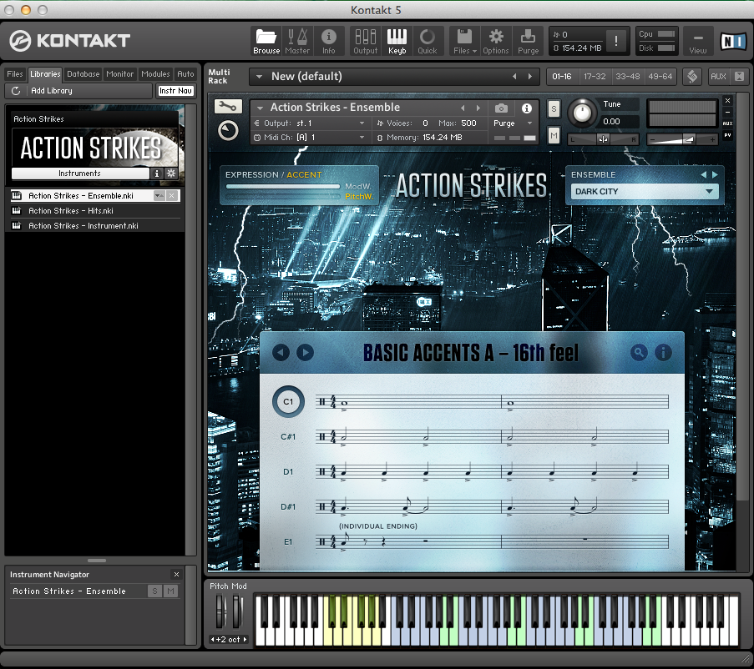The image size is (754, 669).
Task: Switch to the Libraries tab
Action: [x=45, y=74]
